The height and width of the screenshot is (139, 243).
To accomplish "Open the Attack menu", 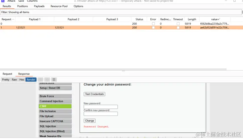I will tap(11, 1).
